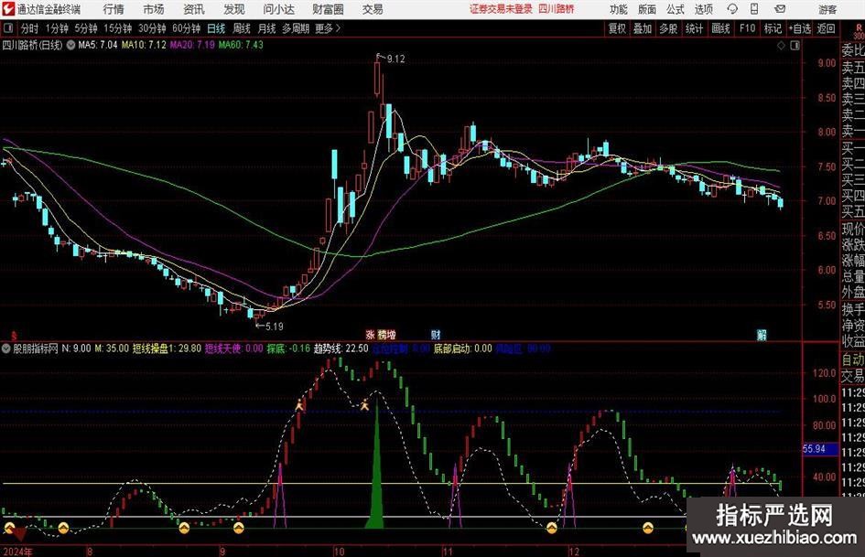Click the 增 event marker icon

click(391, 335)
